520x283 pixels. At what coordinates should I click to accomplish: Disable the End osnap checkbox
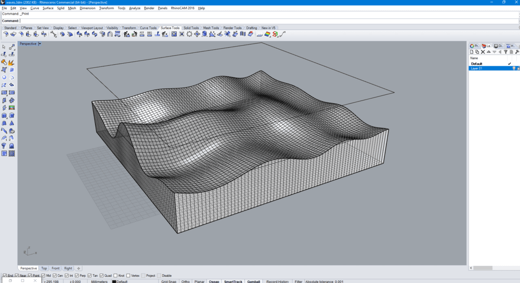(x=5, y=276)
